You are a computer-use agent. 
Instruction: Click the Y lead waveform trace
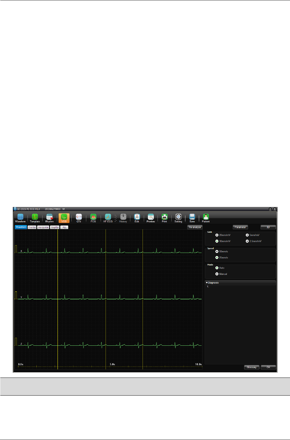pyautogui.click(x=110, y=297)
